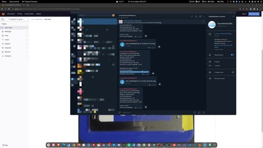Expand the Code section chevron

(26, 40)
